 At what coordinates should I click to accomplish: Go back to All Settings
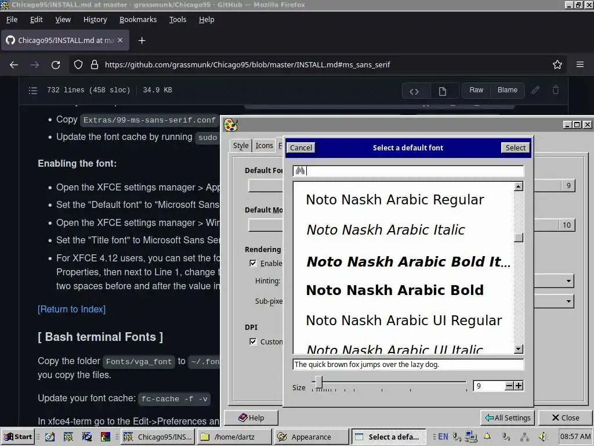(508, 418)
